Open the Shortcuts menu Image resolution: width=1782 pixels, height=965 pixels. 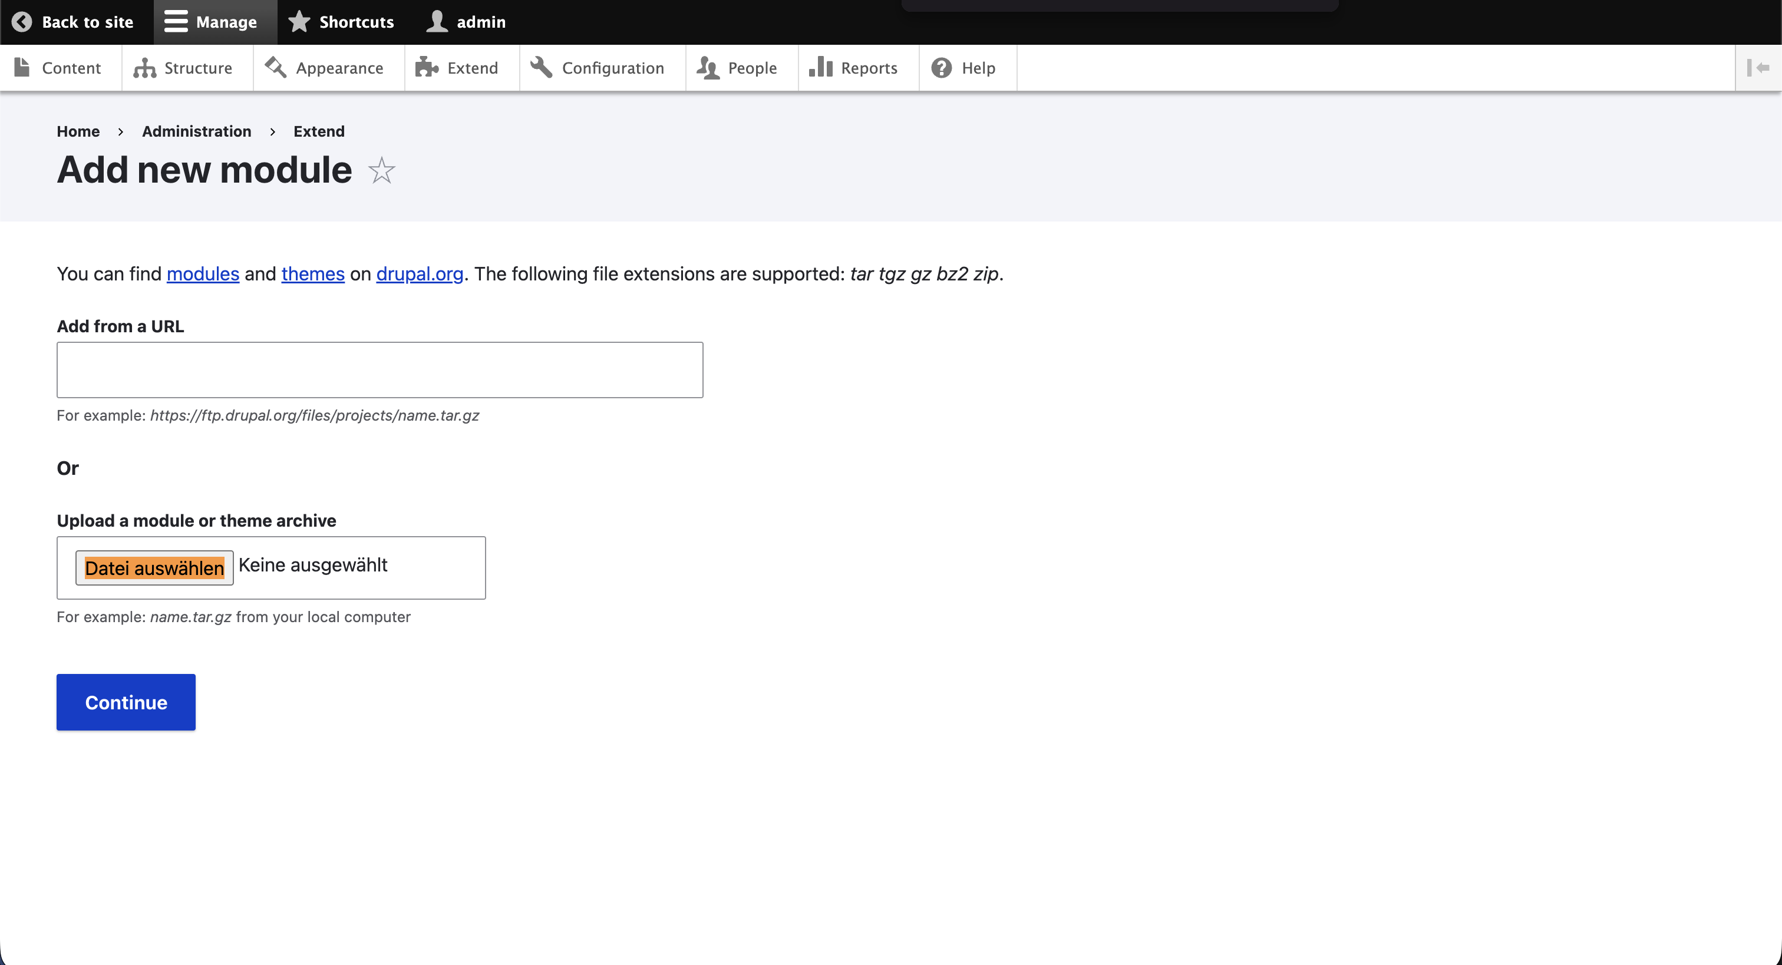pos(341,21)
